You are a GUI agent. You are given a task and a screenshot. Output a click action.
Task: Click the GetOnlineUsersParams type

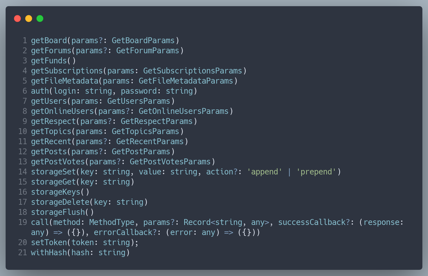point(184,111)
